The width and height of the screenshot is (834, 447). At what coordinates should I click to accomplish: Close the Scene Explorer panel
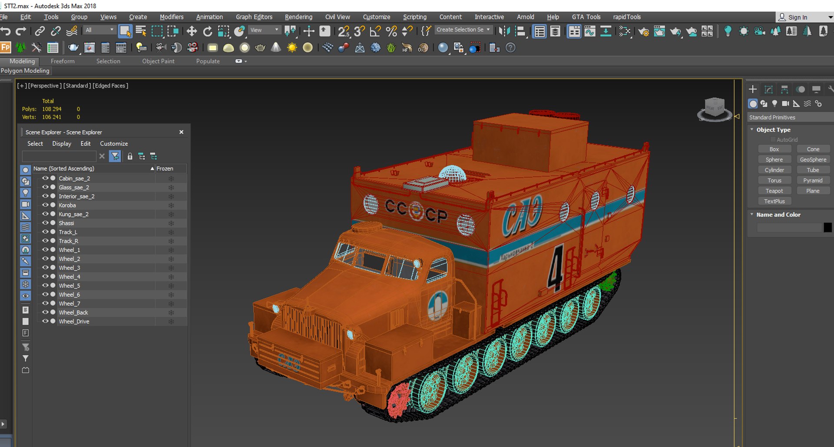[182, 132]
